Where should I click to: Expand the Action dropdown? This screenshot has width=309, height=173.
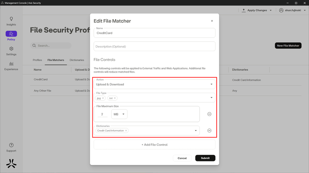[x=211, y=84]
